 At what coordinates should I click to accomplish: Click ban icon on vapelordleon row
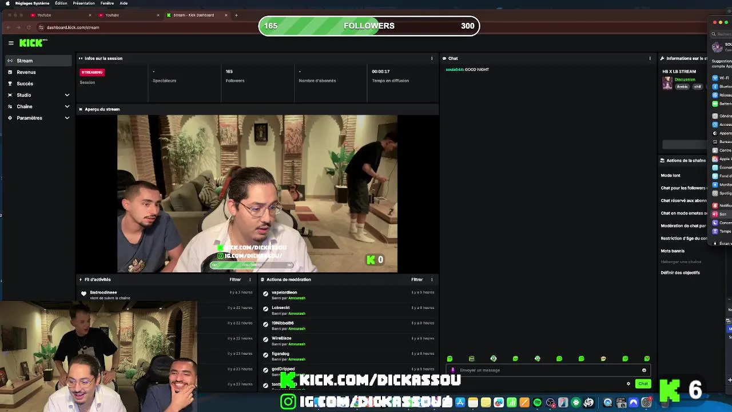click(x=265, y=294)
